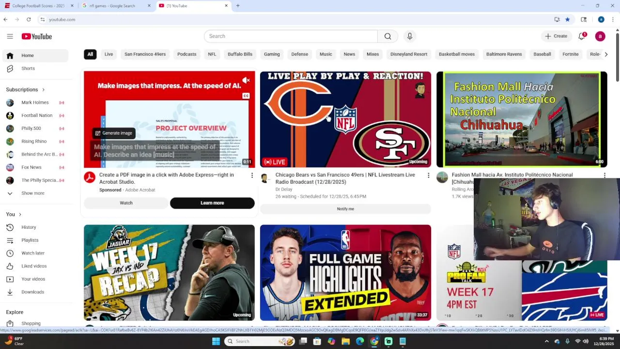Open the YouTube guide hamburger menu
The image size is (620, 349).
pos(10,36)
